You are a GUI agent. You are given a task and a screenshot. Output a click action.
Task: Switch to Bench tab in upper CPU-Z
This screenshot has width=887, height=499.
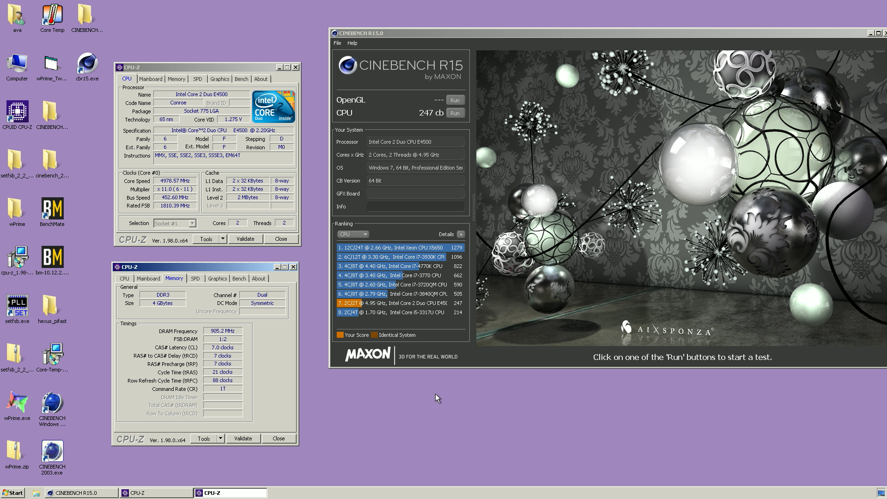coord(241,79)
